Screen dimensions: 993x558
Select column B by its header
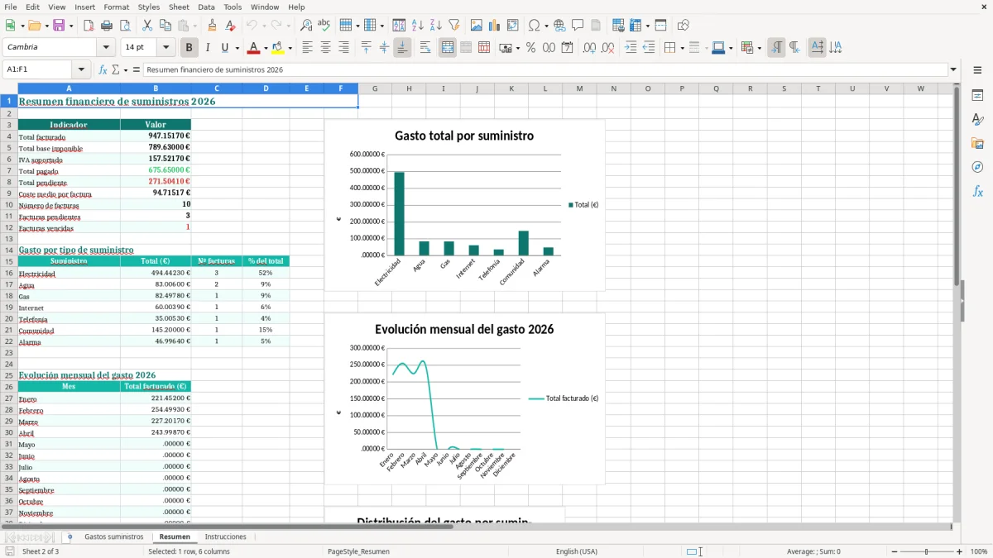click(x=156, y=88)
